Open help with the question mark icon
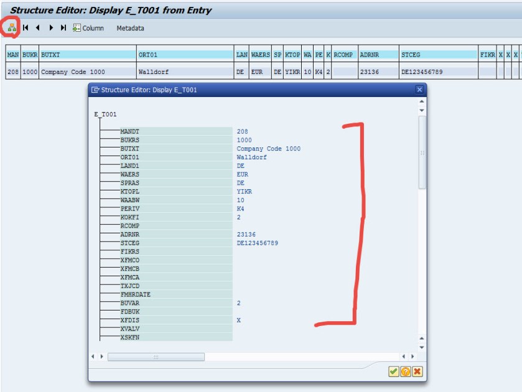The image size is (522, 392). point(406,371)
